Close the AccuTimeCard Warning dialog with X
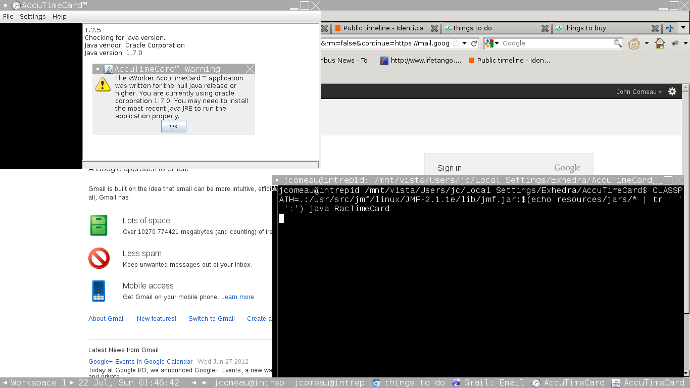The width and height of the screenshot is (690, 388). [x=250, y=69]
